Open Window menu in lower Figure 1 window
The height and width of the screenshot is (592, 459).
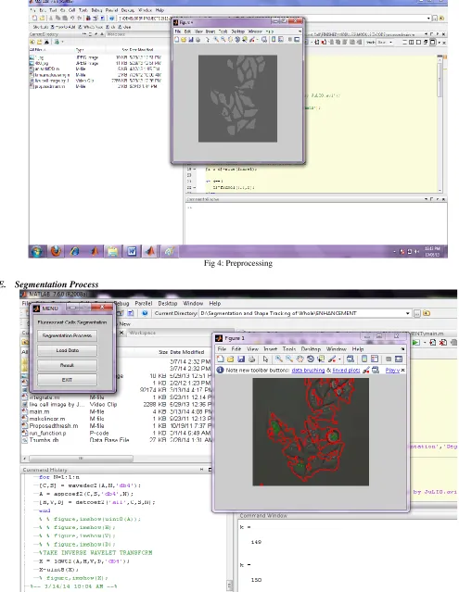tap(337, 349)
